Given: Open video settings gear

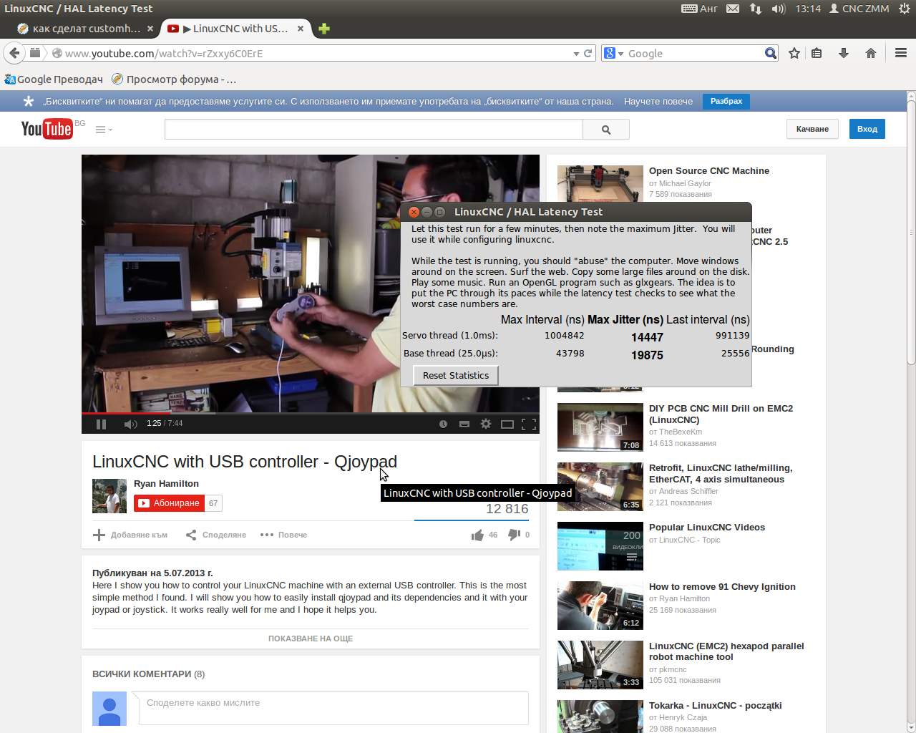Looking at the screenshot, I should point(486,424).
